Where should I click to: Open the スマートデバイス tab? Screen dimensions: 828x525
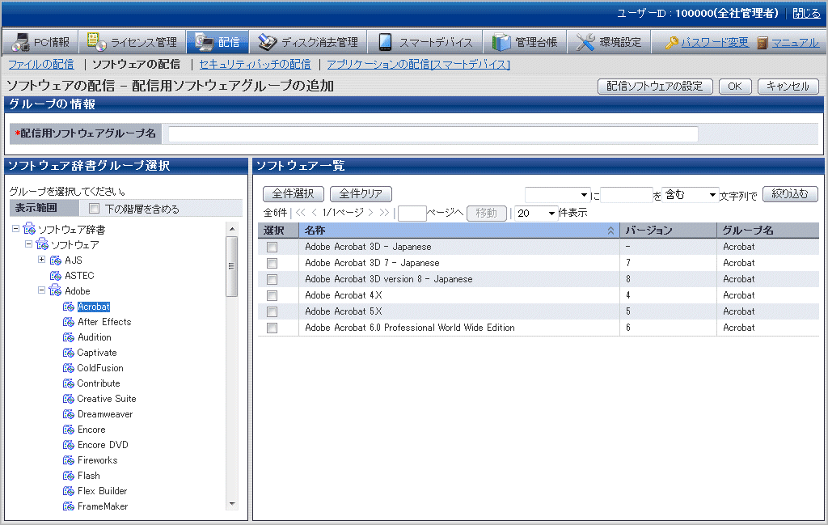tap(425, 42)
